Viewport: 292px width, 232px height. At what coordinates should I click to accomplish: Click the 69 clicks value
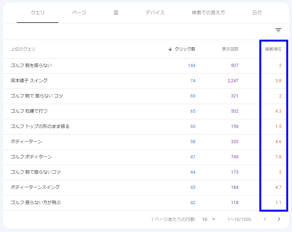point(193,96)
